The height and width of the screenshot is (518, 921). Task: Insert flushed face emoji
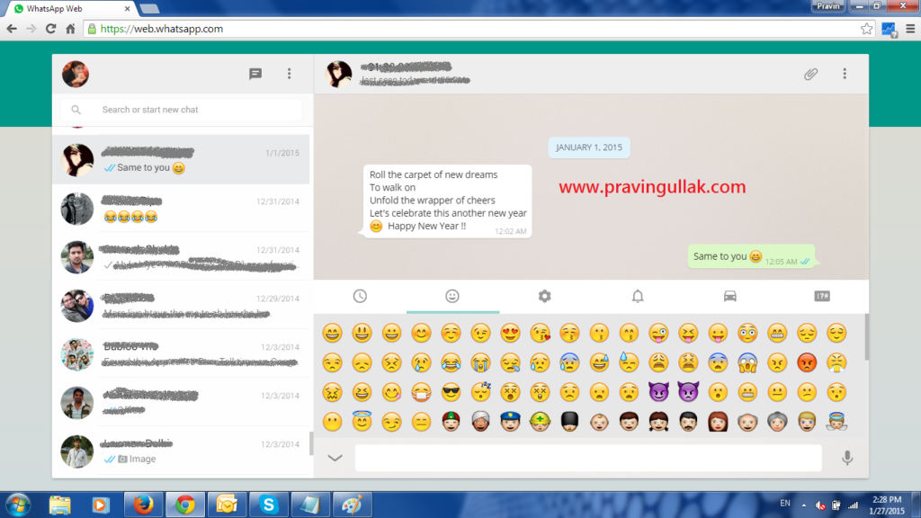[x=747, y=333]
